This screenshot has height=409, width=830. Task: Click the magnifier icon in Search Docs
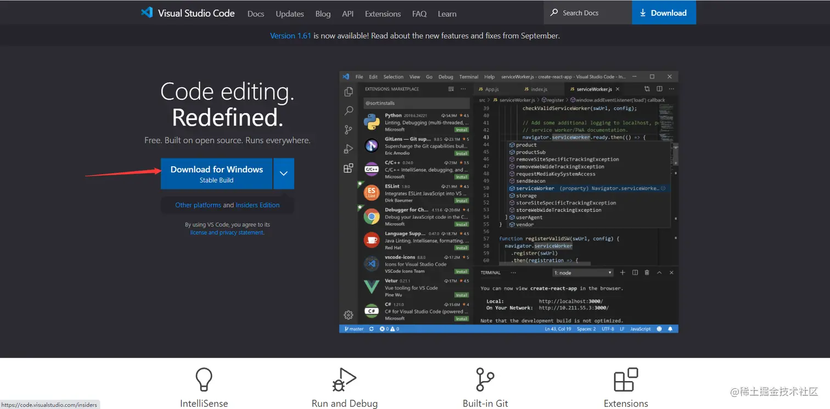[x=554, y=13]
